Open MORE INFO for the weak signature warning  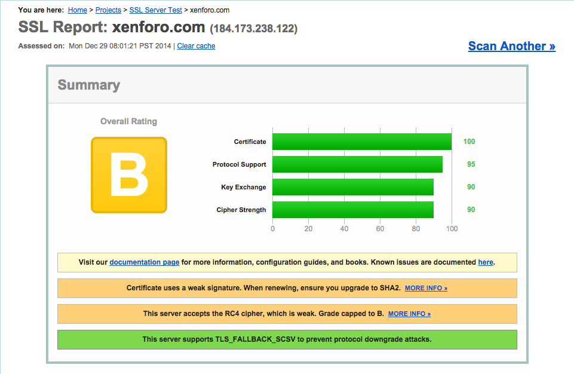[426, 288]
